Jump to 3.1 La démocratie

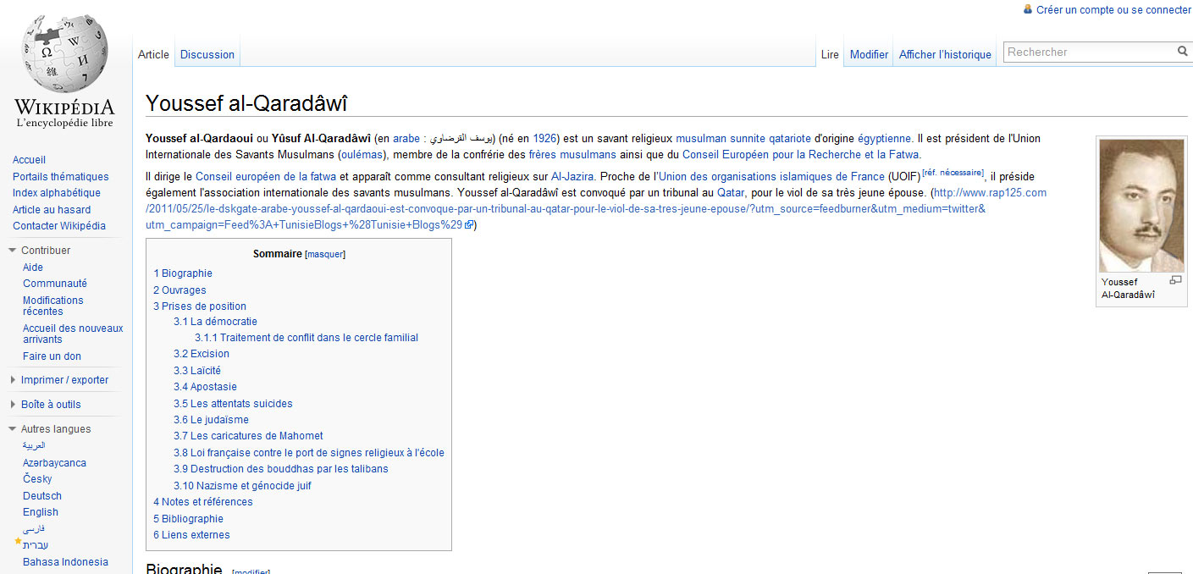pos(216,322)
